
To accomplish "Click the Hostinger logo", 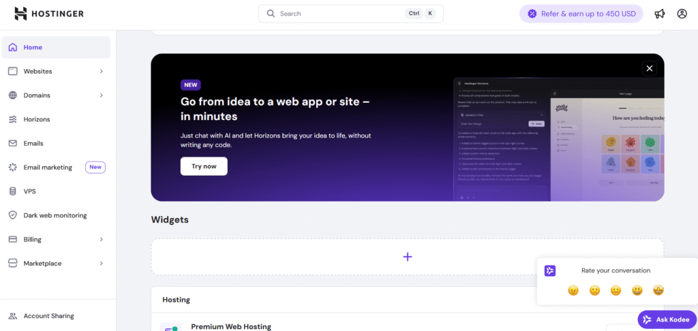I will [49, 14].
